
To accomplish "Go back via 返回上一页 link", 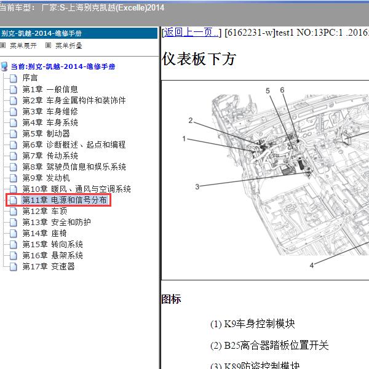I will point(191,33).
